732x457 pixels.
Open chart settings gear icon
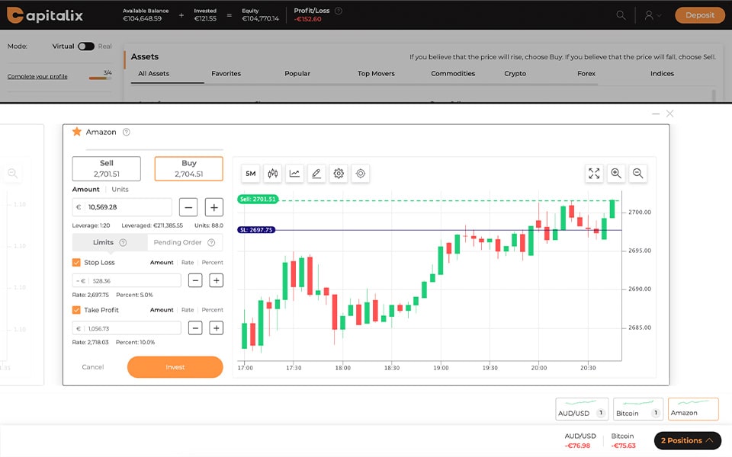(x=339, y=174)
